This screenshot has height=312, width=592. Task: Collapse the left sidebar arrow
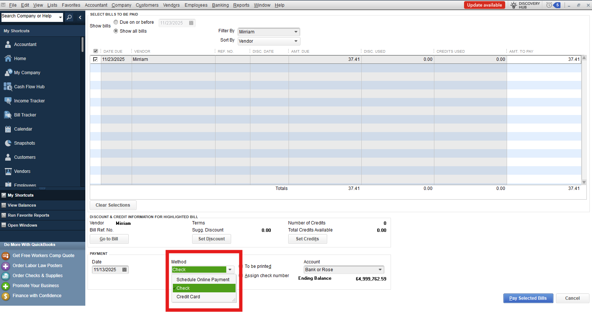80,17
